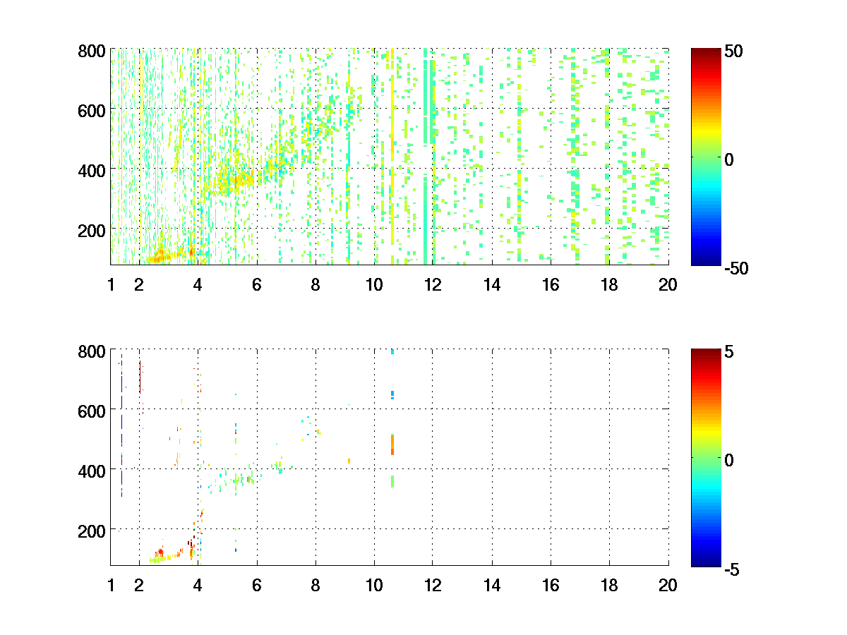The height and width of the screenshot is (635, 847).
Task: Click x-axis tick 16 under the top plot
Action: [551, 285]
